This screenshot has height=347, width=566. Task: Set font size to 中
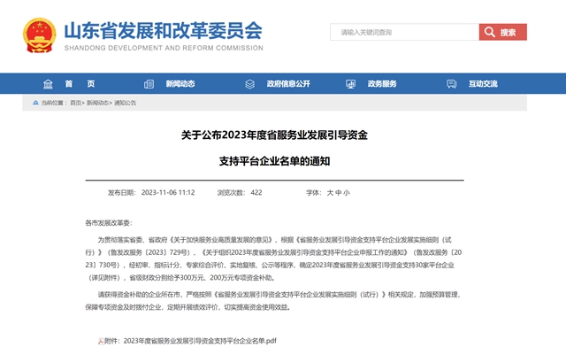338,193
